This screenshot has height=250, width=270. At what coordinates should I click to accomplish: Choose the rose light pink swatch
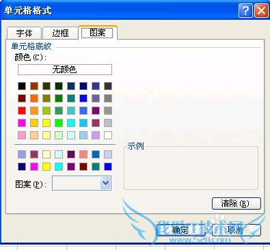tap(22, 135)
